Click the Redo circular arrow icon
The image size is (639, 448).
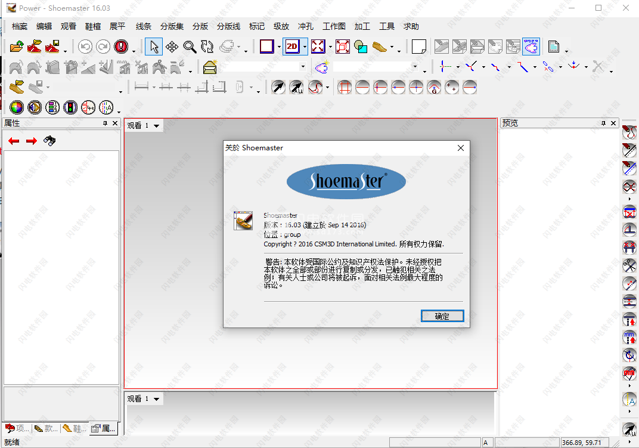(x=103, y=47)
